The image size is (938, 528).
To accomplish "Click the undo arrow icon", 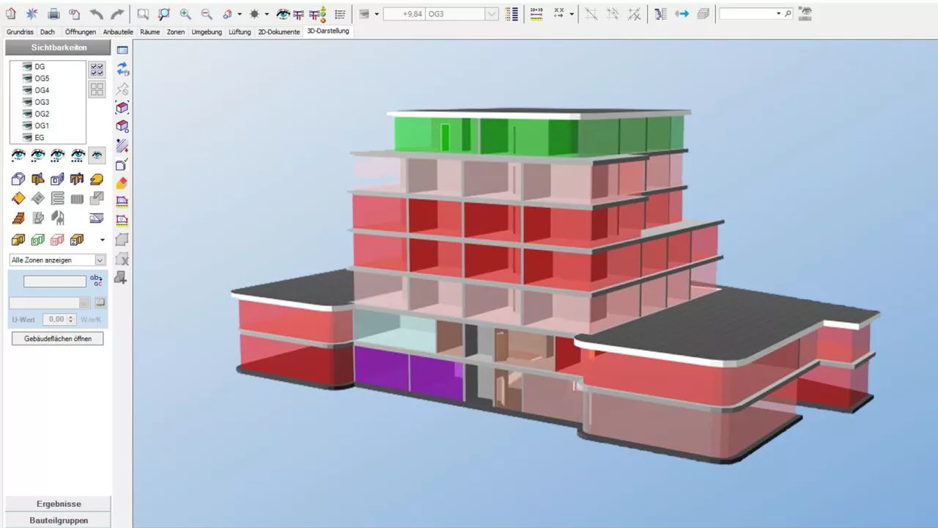I will coord(96,14).
